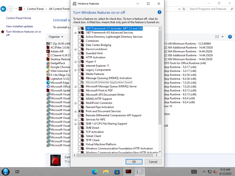Click the help icon in Windows Features dialog
235x176 pixels.
160,12
